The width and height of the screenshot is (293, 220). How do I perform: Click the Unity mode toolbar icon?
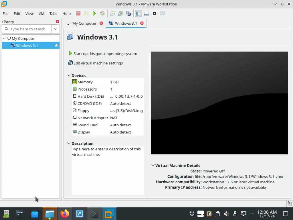point(163,13)
